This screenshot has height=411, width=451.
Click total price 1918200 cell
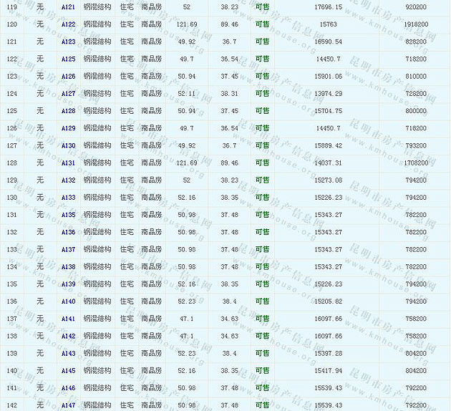[416, 24]
